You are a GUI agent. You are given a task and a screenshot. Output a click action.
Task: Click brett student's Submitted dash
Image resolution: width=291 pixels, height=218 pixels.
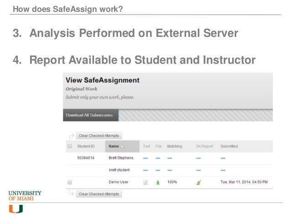tap(223, 170)
